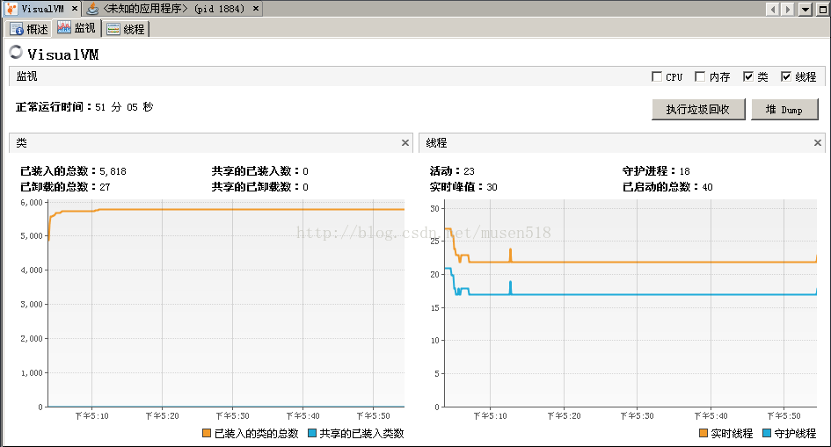Click the blue 守护线程 legend swatch
Image resolution: width=831 pixels, height=447 pixels.
coord(767,433)
